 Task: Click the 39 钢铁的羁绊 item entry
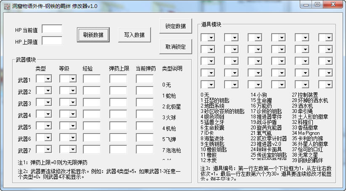[x=307, y=160]
